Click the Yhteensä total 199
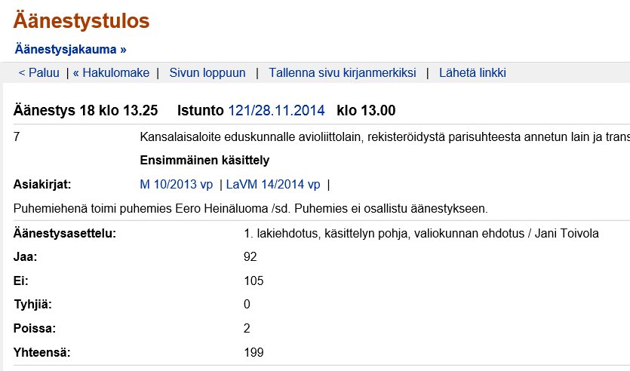 (x=254, y=352)
